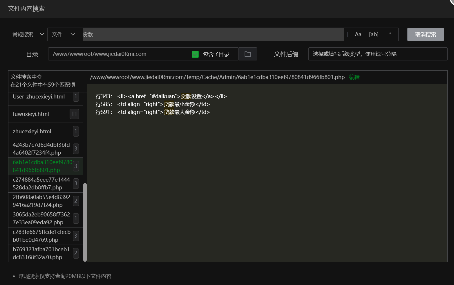The height and width of the screenshot is (285, 454).
Task: Open the 文件后缀 suffix type selector
Action: coord(377,54)
